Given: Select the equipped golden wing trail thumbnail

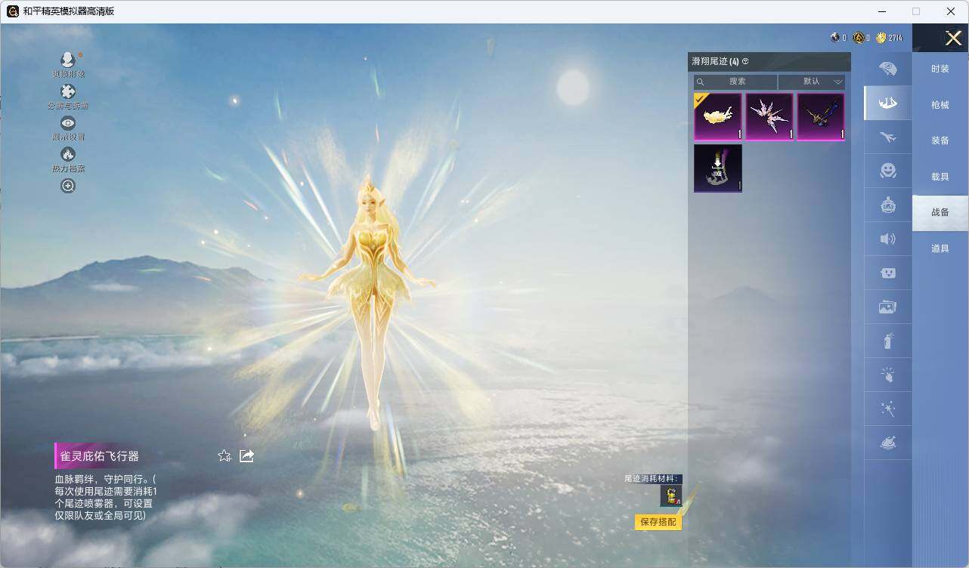Looking at the screenshot, I should [x=718, y=117].
